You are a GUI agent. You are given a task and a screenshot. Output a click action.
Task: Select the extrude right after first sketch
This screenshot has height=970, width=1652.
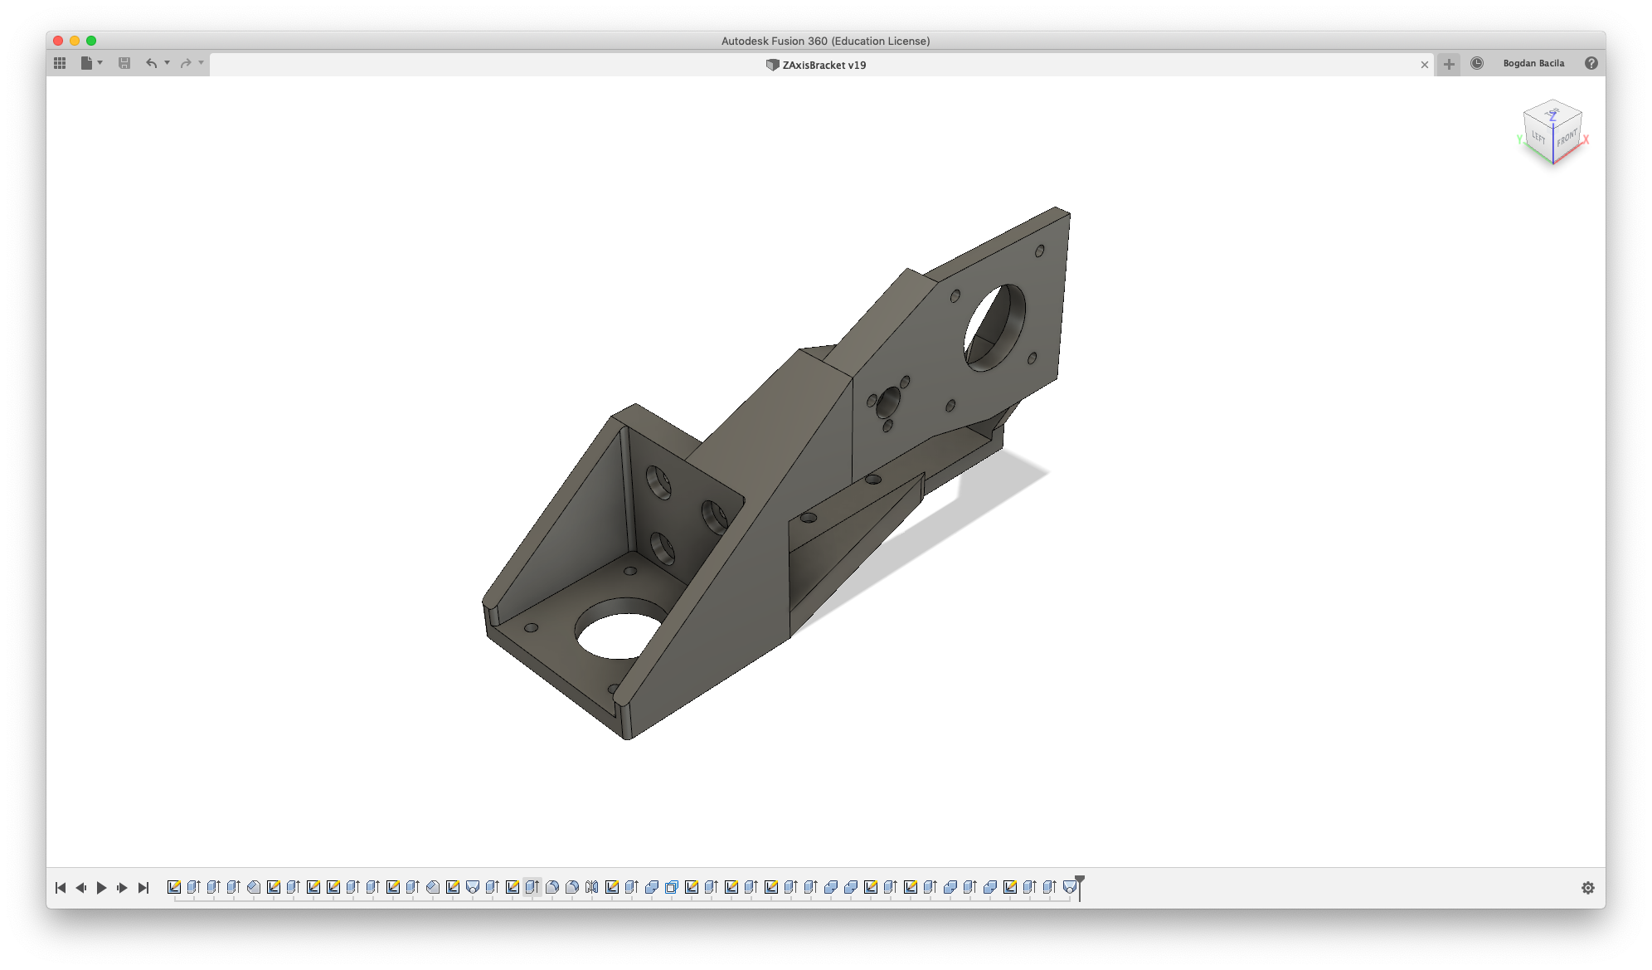tap(194, 887)
